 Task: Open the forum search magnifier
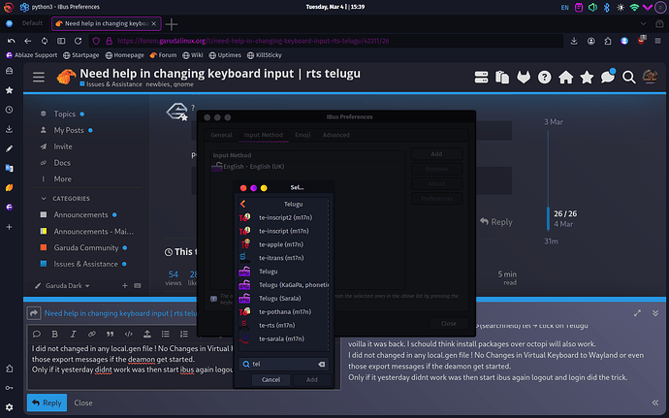628,78
